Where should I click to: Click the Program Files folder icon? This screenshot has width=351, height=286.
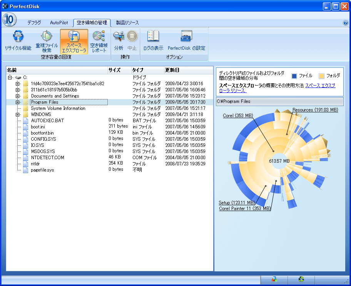(x=25, y=102)
